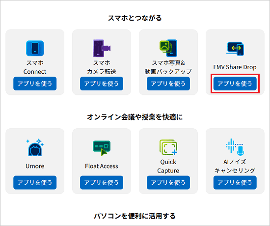The width and height of the screenshot is (270, 226).
Task: Click アプリを使う under AIノイズキャンセリング
Action: point(235,183)
